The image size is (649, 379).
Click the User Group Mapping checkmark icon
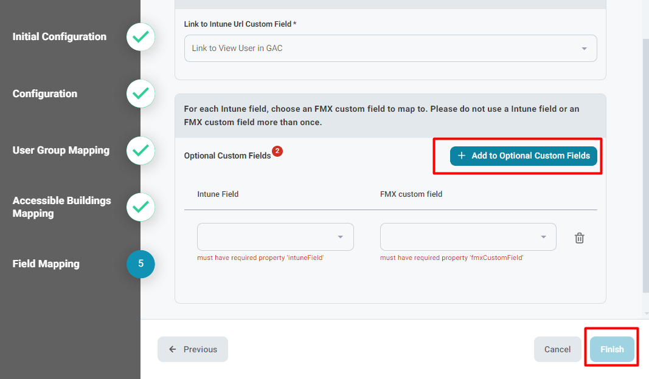point(141,151)
